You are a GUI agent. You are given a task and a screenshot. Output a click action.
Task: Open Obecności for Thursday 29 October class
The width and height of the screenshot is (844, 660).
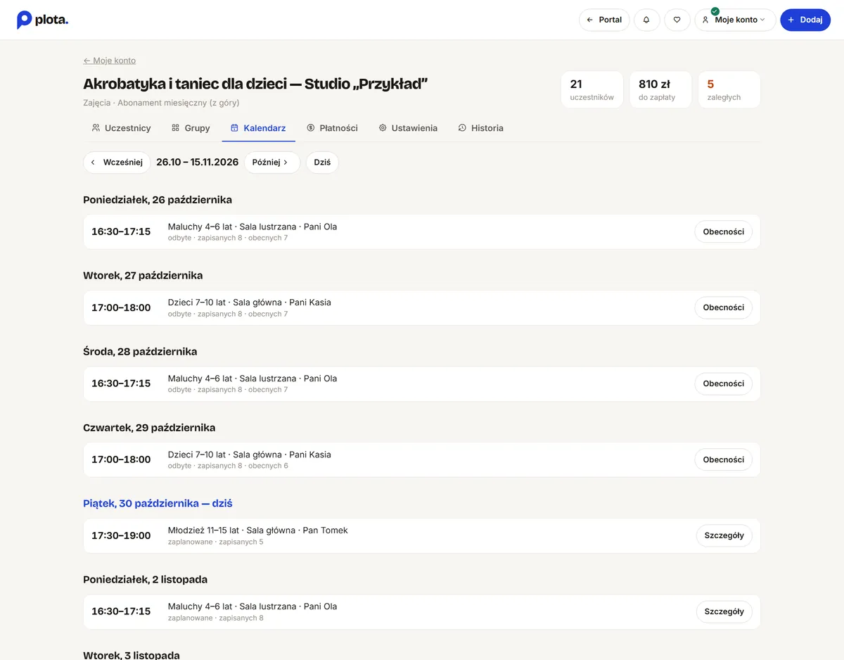pyautogui.click(x=723, y=459)
